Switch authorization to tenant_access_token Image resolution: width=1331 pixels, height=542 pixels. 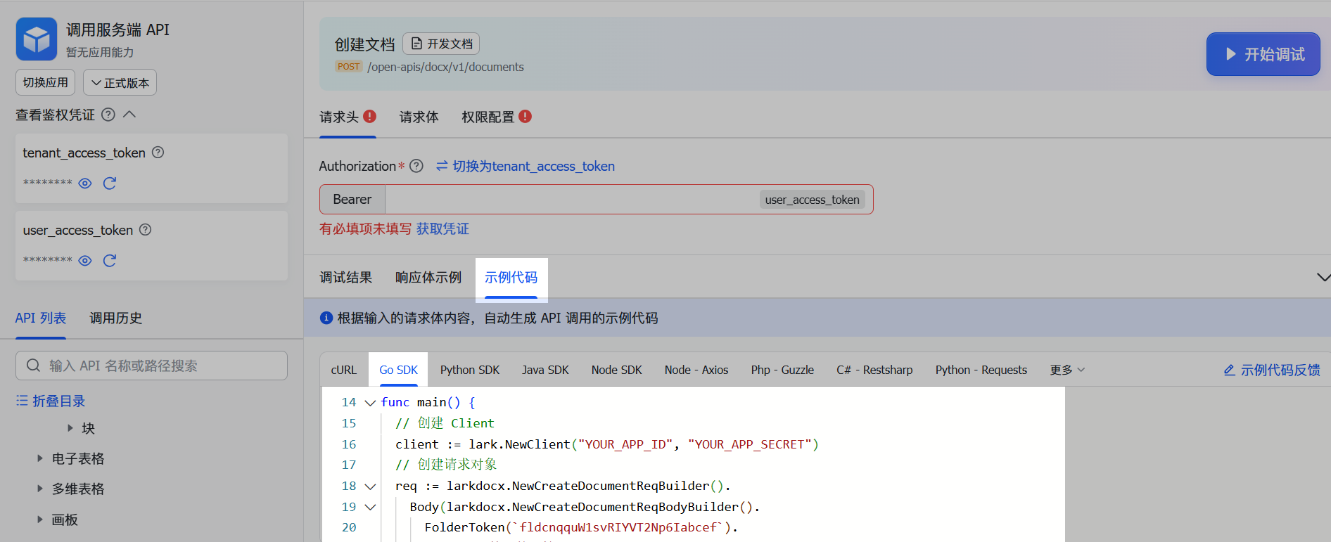pyautogui.click(x=526, y=166)
